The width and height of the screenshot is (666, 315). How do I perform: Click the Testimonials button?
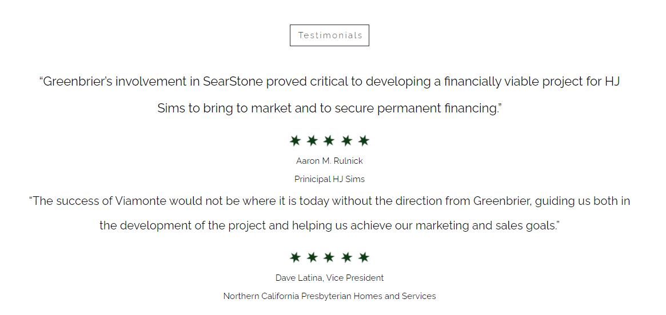point(329,35)
